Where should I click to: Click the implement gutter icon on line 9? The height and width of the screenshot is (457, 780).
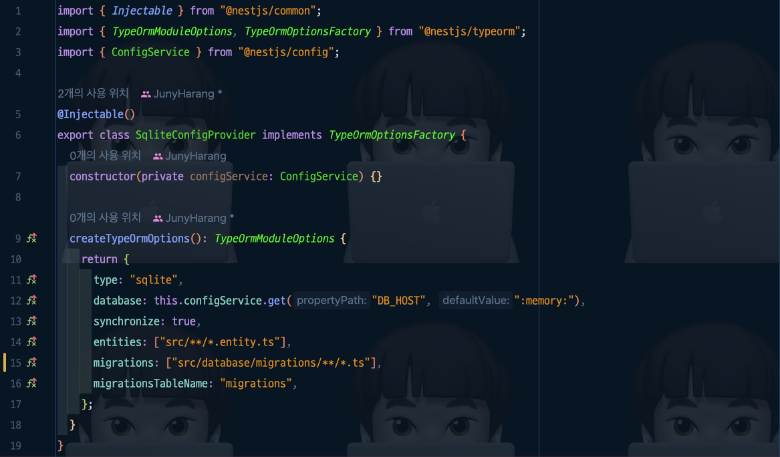point(32,239)
